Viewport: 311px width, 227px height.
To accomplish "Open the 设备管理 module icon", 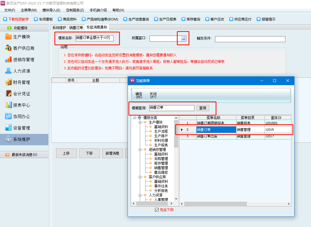I will 9,128.
